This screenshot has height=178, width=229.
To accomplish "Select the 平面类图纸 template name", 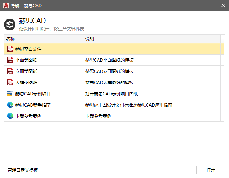I will [x=26, y=60].
